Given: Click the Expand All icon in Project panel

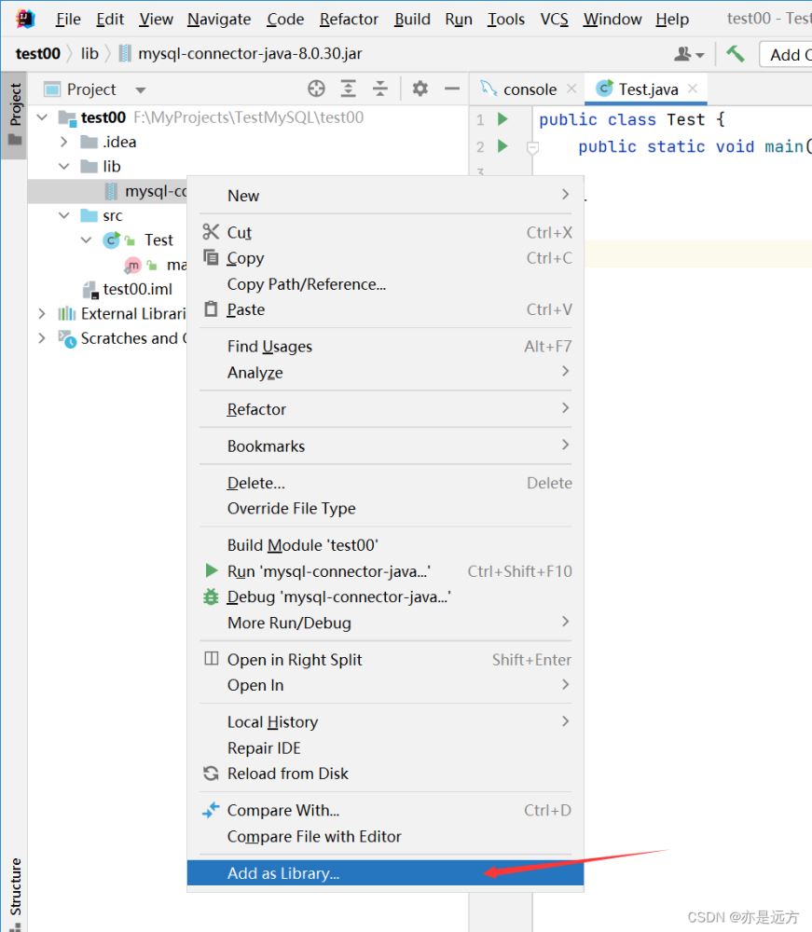Looking at the screenshot, I should [x=348, y=89].
